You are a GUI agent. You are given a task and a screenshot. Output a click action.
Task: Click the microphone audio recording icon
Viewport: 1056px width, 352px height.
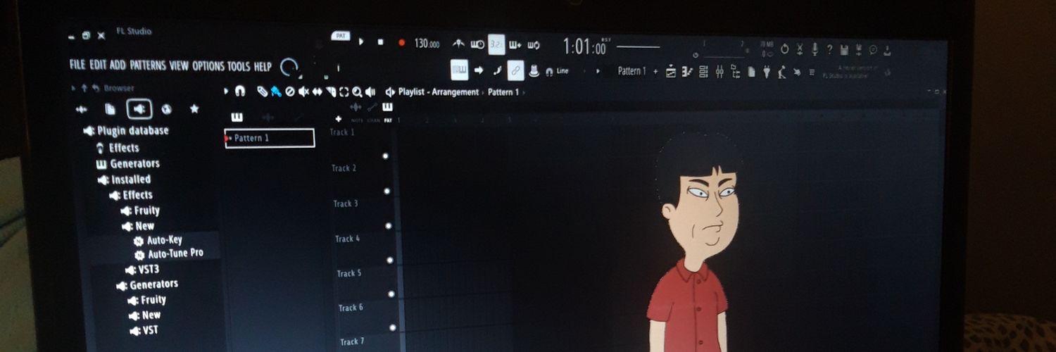tap(815, 49)
